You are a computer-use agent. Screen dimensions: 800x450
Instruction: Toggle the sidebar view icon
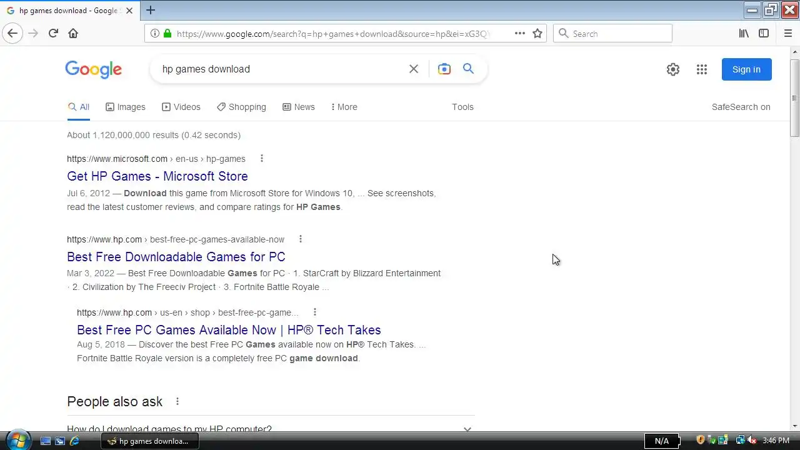click(x=764, y=34)
